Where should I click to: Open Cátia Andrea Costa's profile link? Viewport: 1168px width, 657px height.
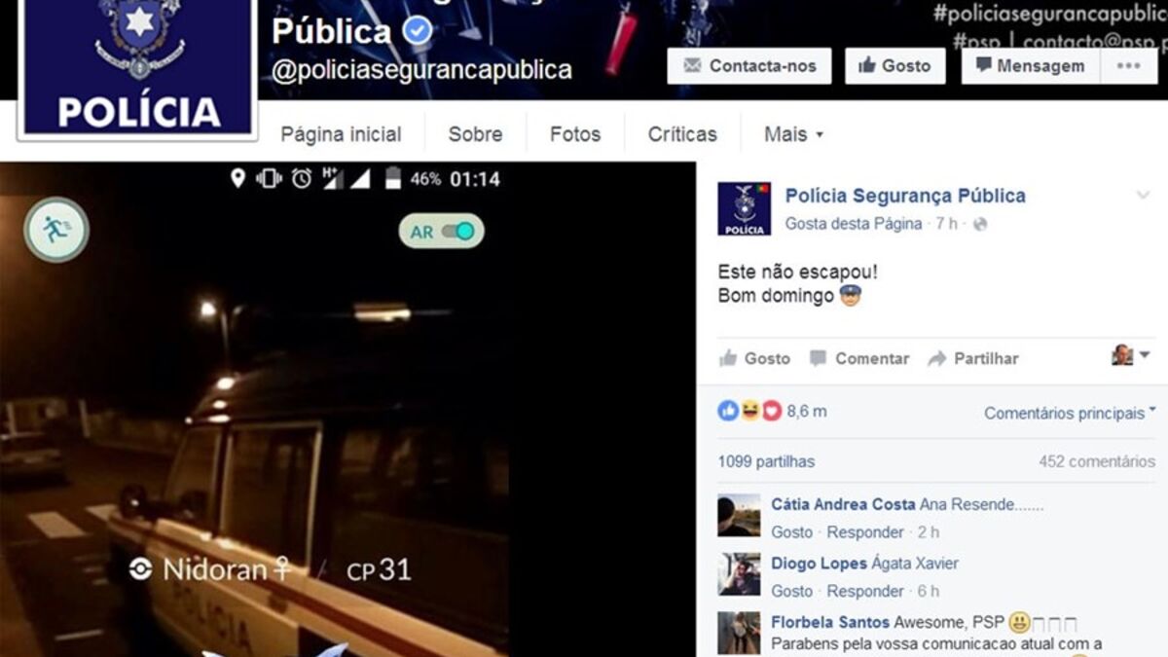(843, 504)
